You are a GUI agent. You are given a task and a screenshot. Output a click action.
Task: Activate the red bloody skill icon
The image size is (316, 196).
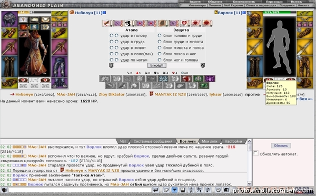coord(186,79)
